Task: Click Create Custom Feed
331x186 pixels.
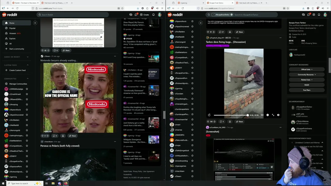Action: point(17,70)
